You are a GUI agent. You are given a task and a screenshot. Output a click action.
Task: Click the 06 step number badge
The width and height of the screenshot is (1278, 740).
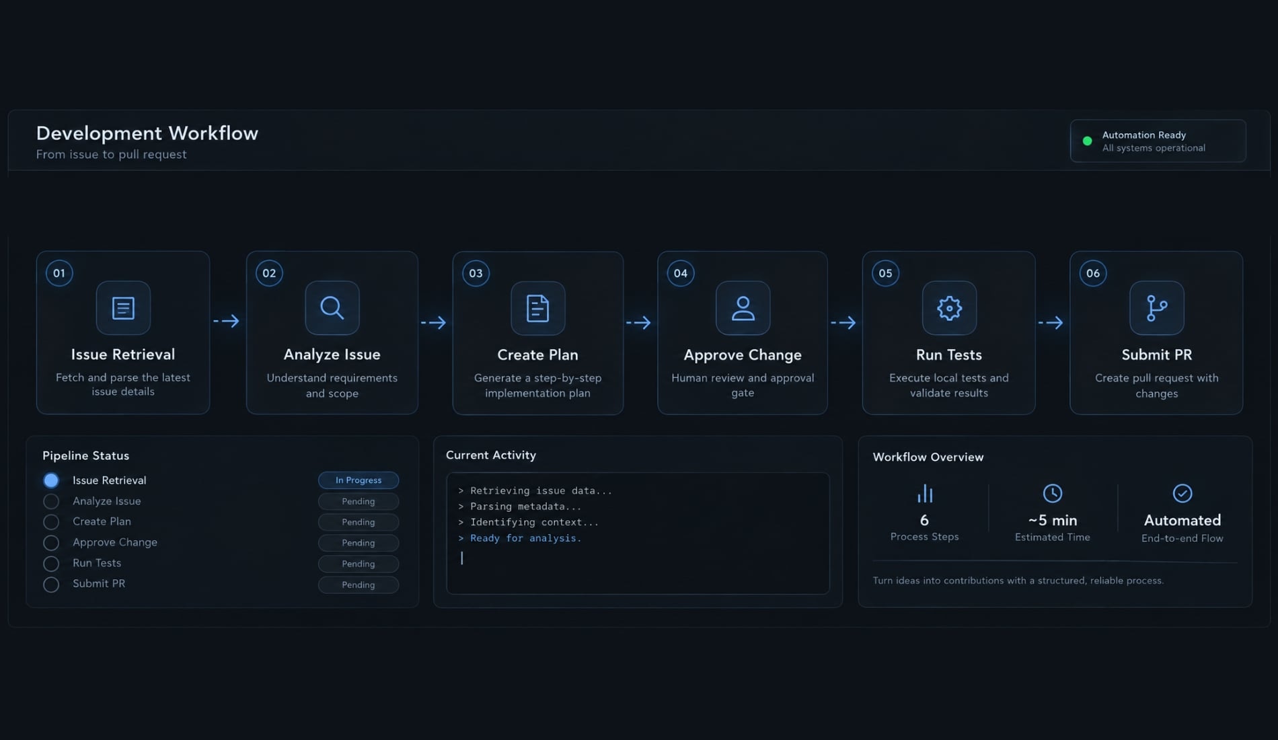1093,273
